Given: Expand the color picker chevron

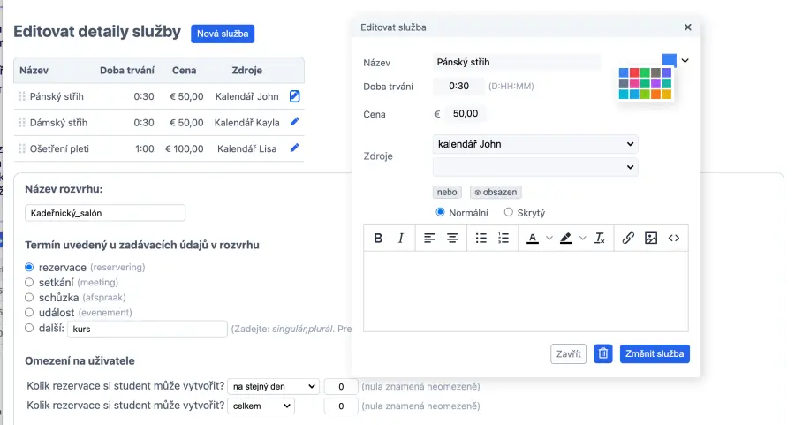Looking at the screenshot, I should pyautogui.click(x=685, y=61).
